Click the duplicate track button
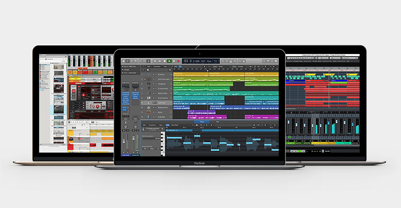Image resolution: width=401 pixels, height=208 pixels. (x=148, y=70)
